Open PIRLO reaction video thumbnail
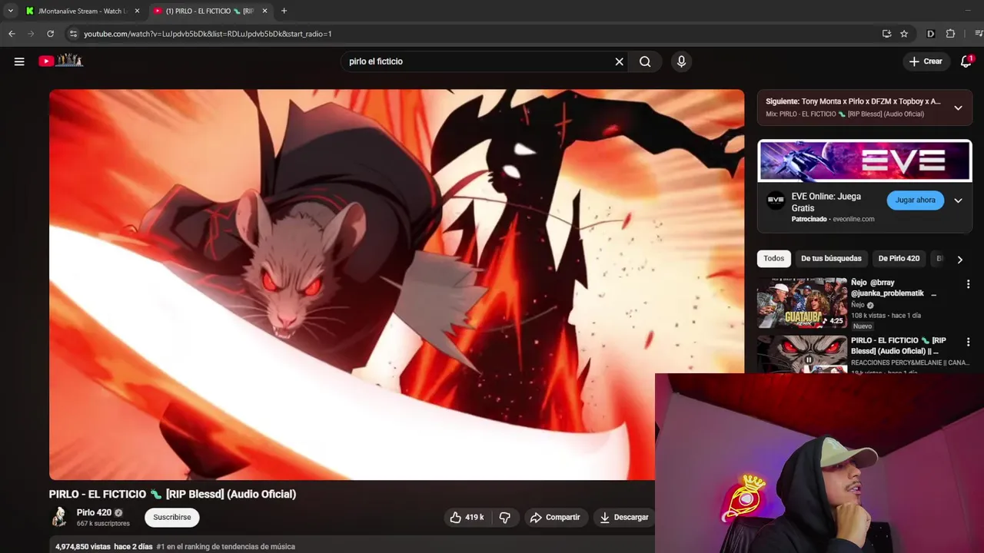 (x=802, y=354)
